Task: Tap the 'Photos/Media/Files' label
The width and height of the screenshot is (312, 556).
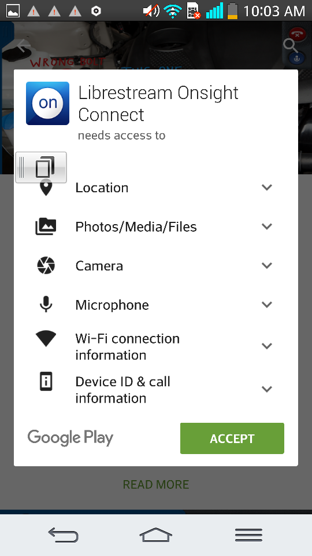Action: (136, 226)
